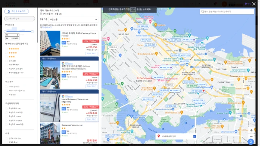This screenshot has width=260, height=146.
Task: Click the ₩ 771,617 price marker near Canada Place
Action: 200,45
